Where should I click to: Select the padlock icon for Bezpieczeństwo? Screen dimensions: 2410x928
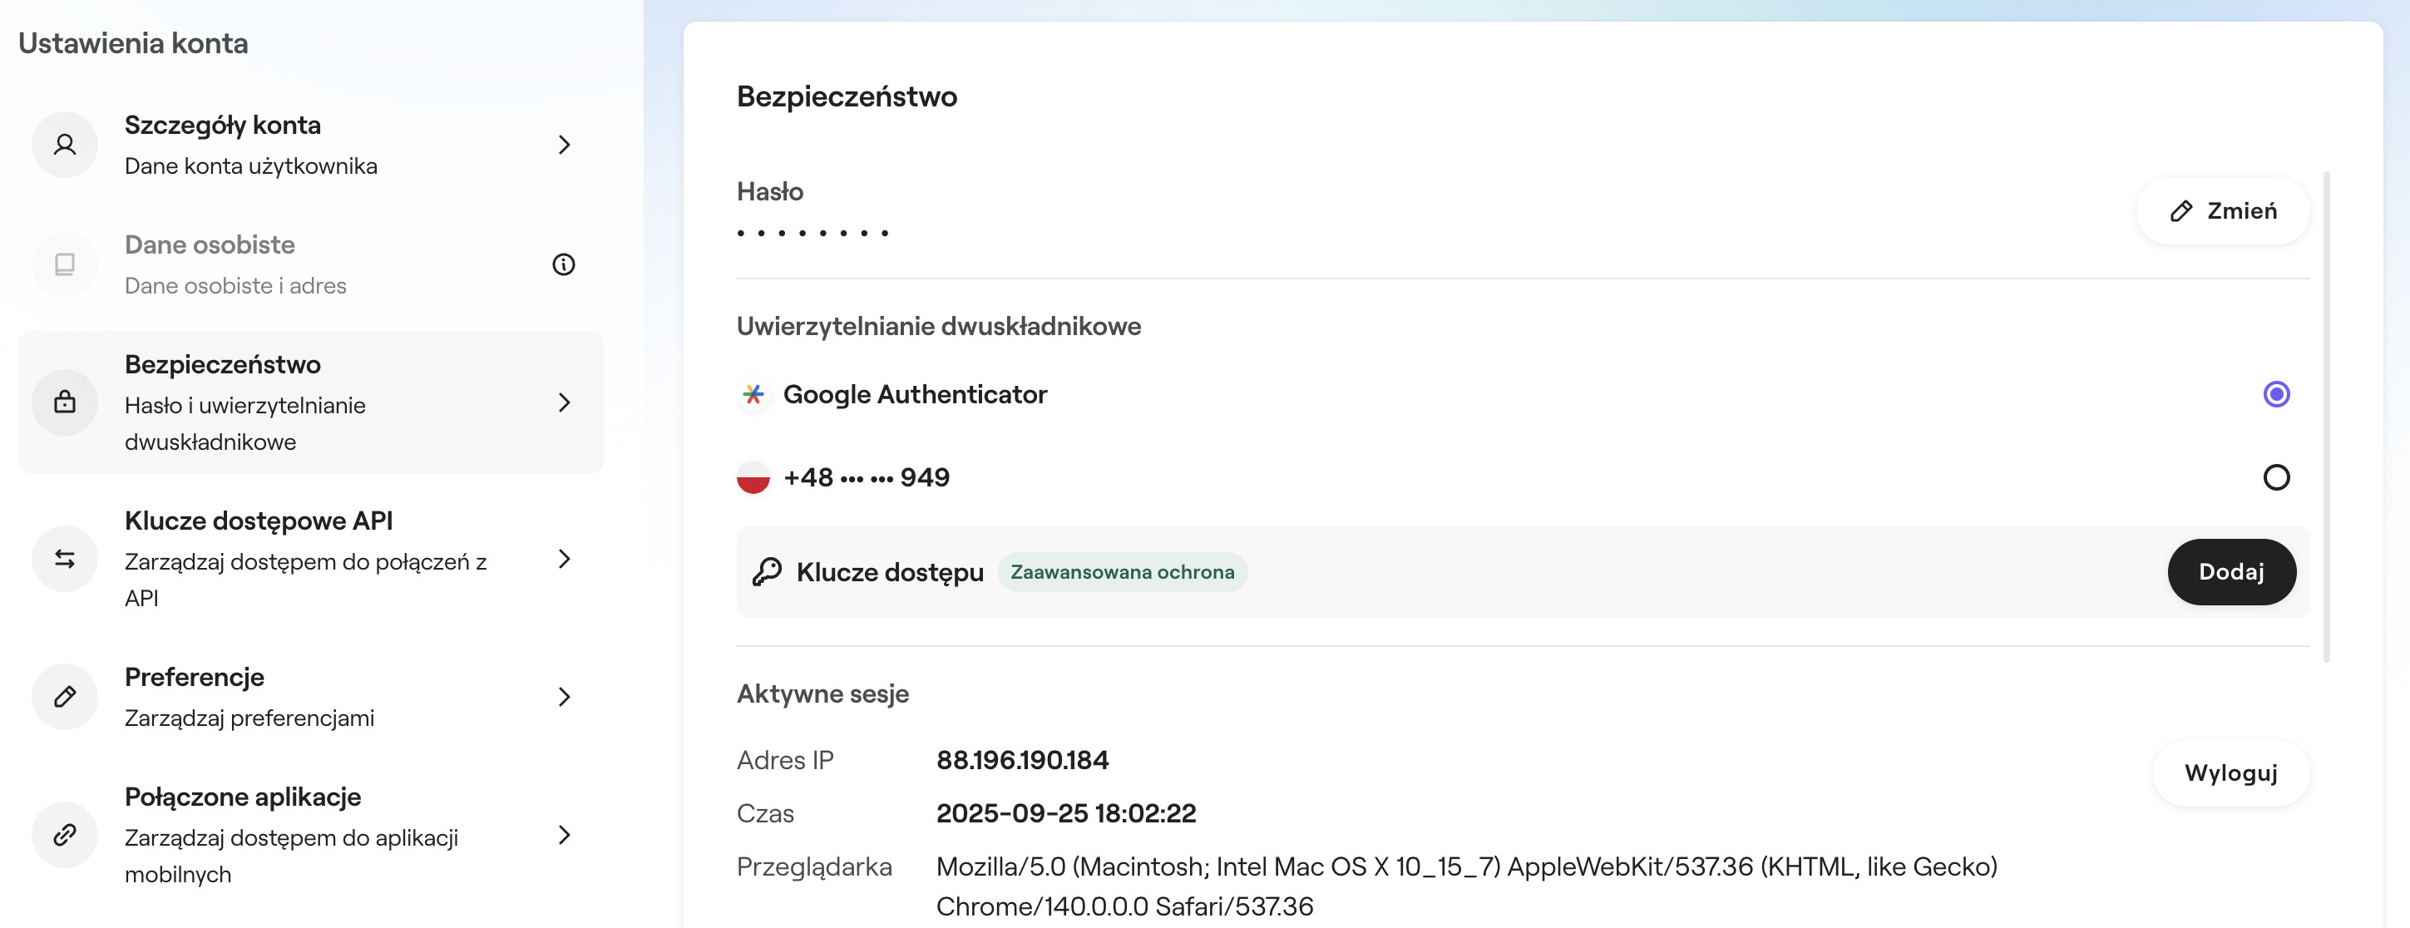(x=63, y=402)
